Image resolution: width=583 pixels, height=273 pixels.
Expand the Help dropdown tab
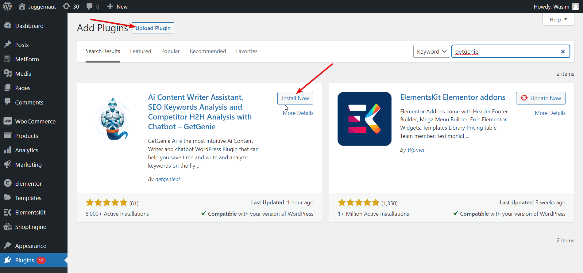(x=558, y=19)
